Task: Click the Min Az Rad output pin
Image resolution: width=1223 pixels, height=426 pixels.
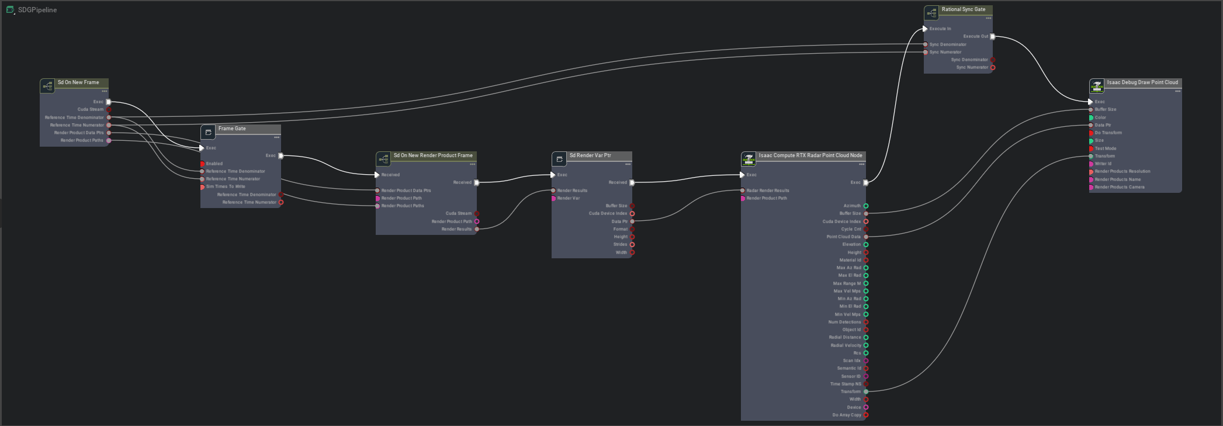Action: click(866, 299)
